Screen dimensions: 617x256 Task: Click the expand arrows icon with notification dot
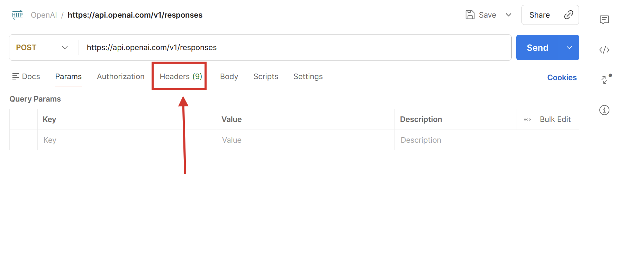point(604,80)
